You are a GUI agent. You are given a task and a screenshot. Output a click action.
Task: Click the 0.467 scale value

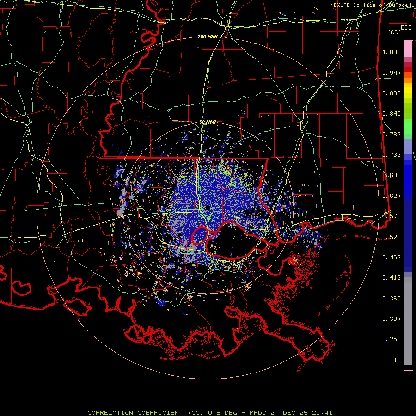392,257
